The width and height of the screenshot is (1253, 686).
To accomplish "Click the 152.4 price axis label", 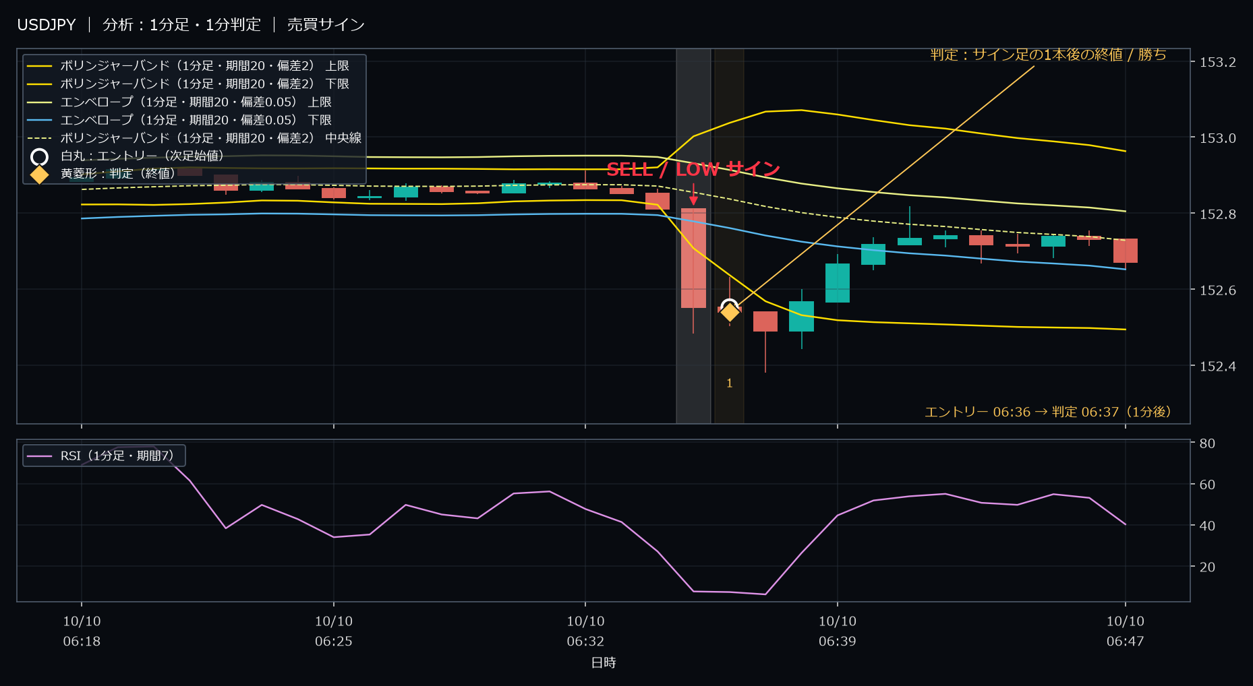I will [1218, 367].
